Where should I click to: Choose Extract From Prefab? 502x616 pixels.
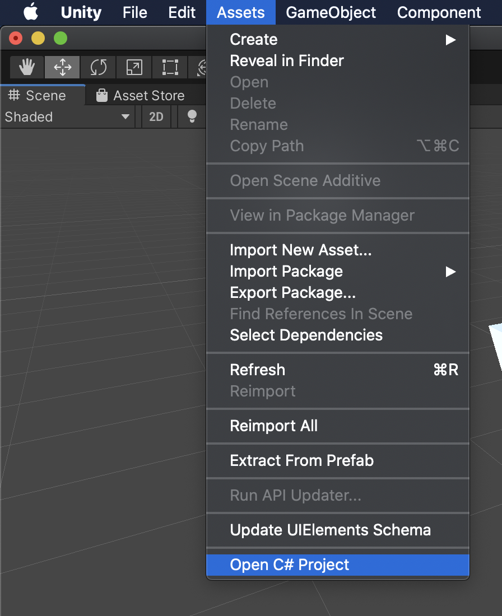pos(338,460)
